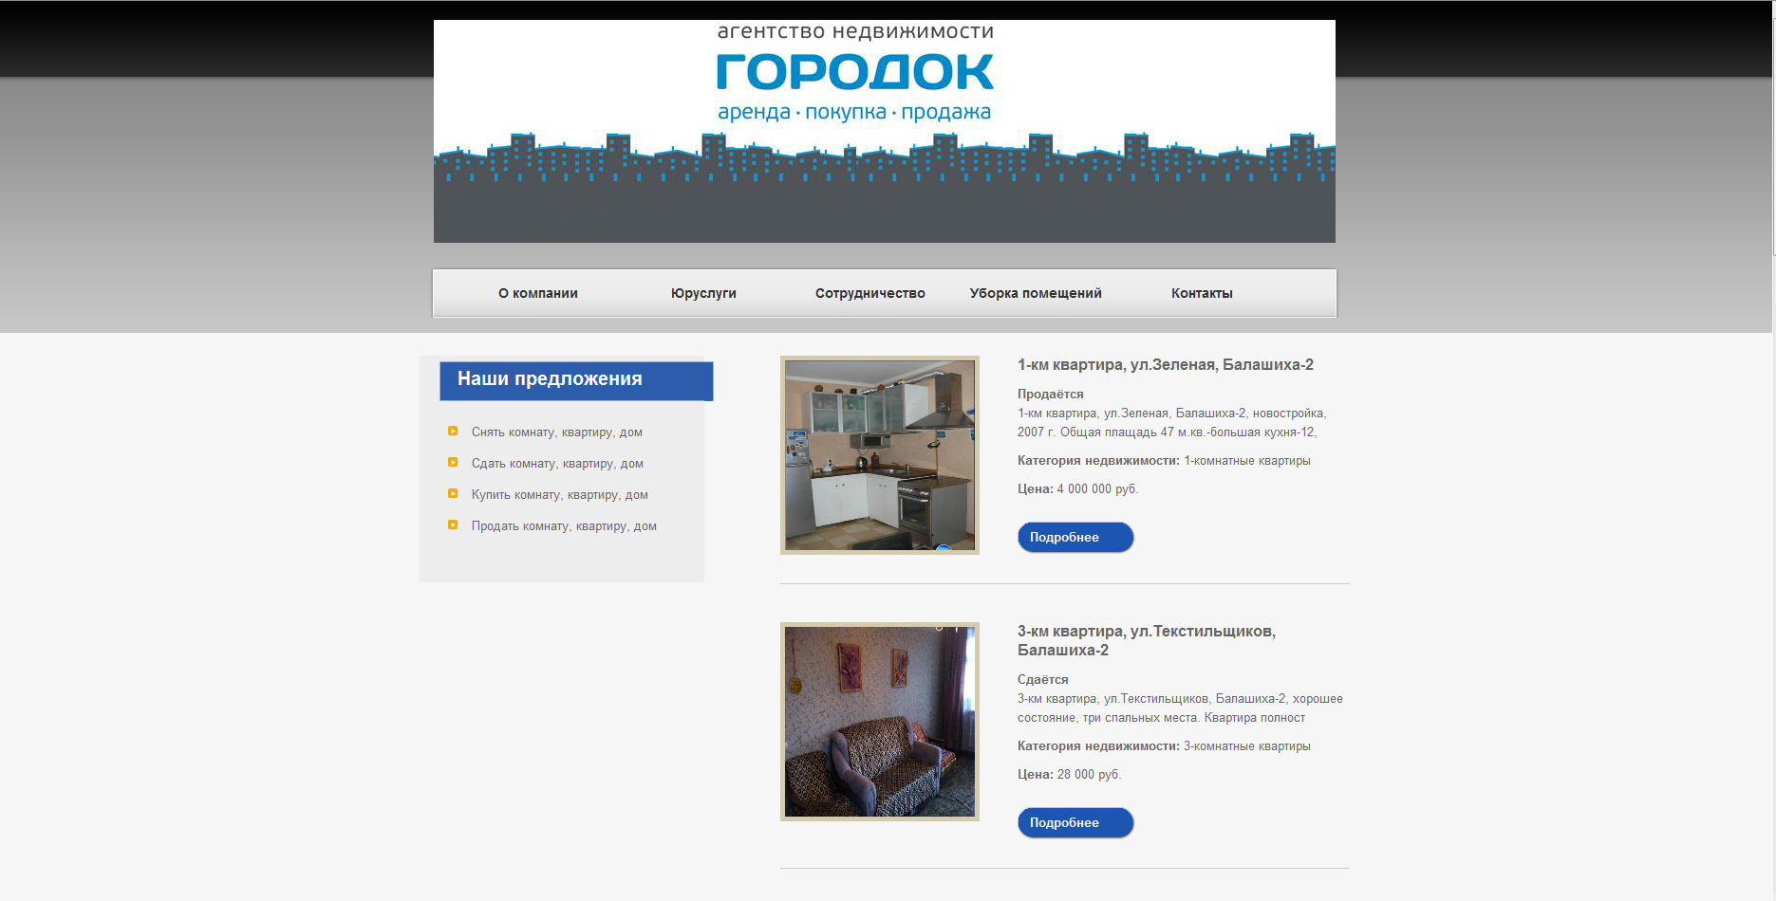
Task: Click 'Подробнее' button for the 3-км квартира listing
Action: (1075, 822)
